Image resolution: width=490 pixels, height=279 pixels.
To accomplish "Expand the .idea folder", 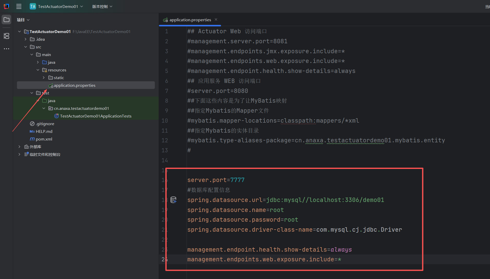I will pyautogui.click(x=26, y=39).
